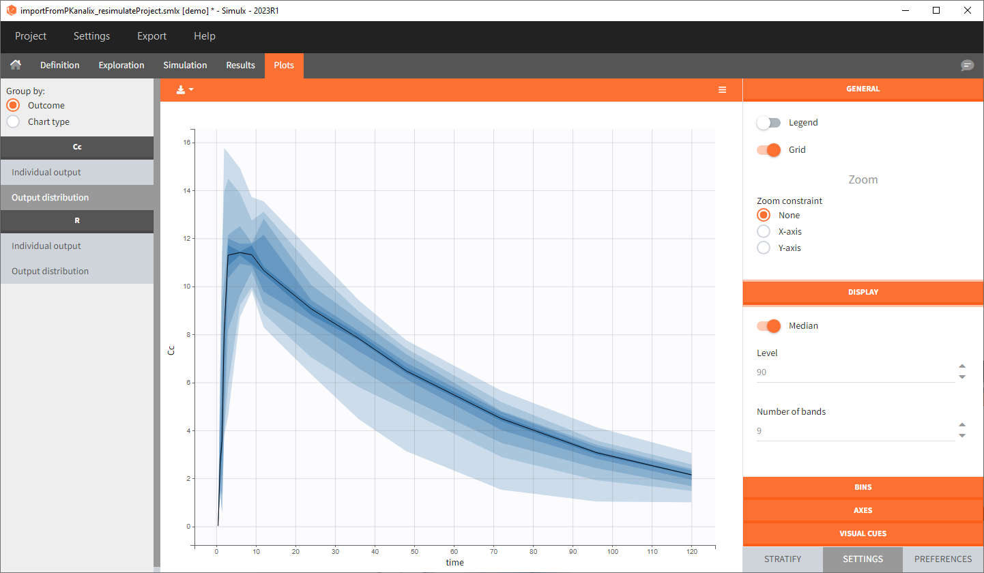The image size is (984, 573).
Task: Open the Export menu
Action: click(151, 36)
